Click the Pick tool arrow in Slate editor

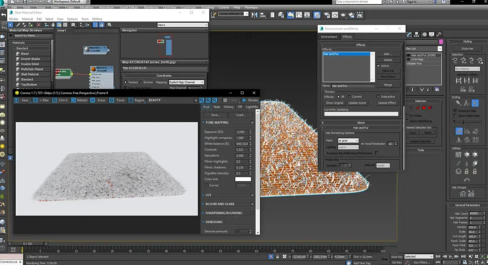pyautogui.click(x=11, y=25)
